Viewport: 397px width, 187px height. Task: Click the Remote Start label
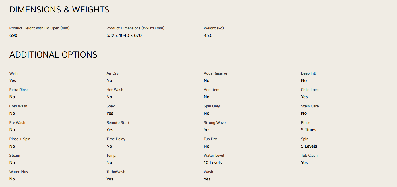point(118,122)
